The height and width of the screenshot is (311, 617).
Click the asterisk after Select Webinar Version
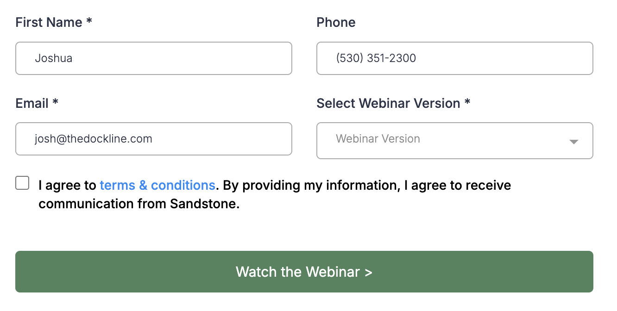pyautogui.click(x=467, y=102)
